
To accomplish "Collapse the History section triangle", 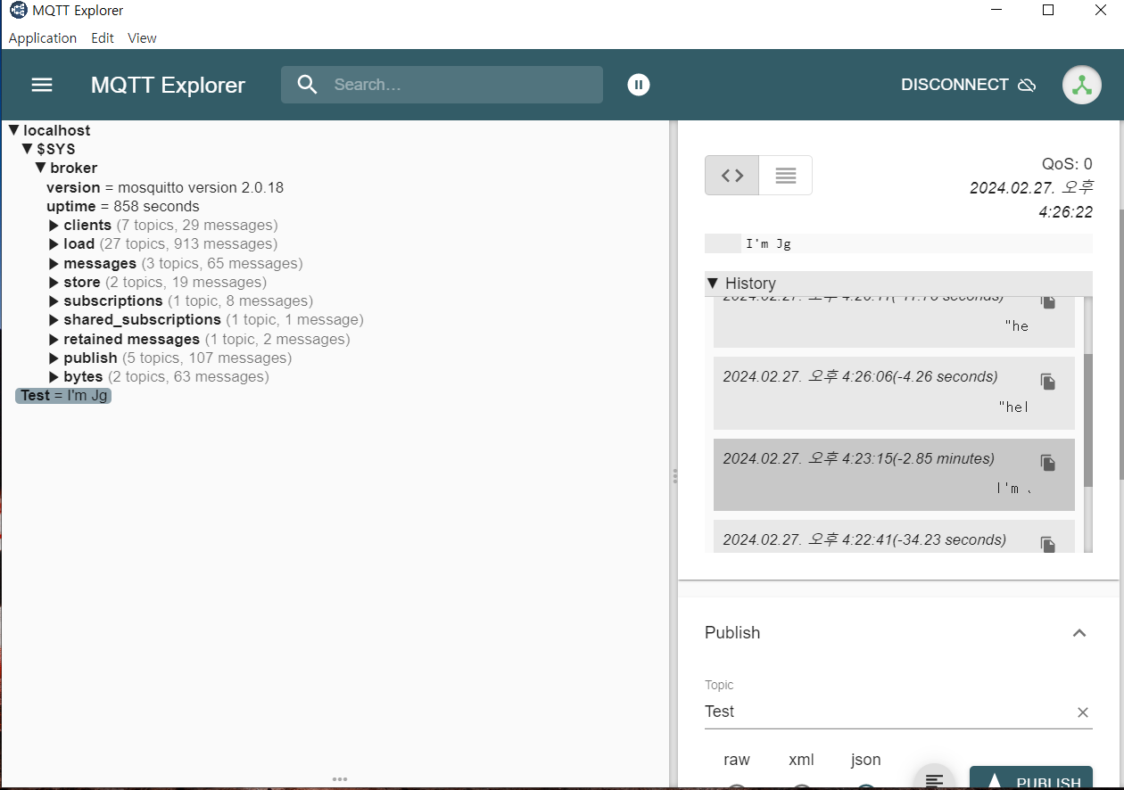I will pyautogui.click(x=713, y=283).
